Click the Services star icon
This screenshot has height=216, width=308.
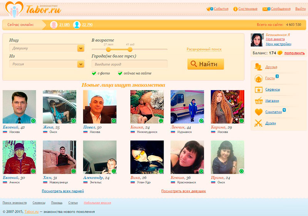point(258,90)
